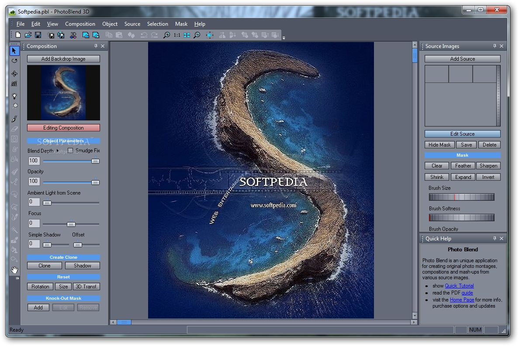The width and height of the screenshot is (519, 346).
Task: Click the blue play arrow toolbar icon
Action: pos(210,35)
